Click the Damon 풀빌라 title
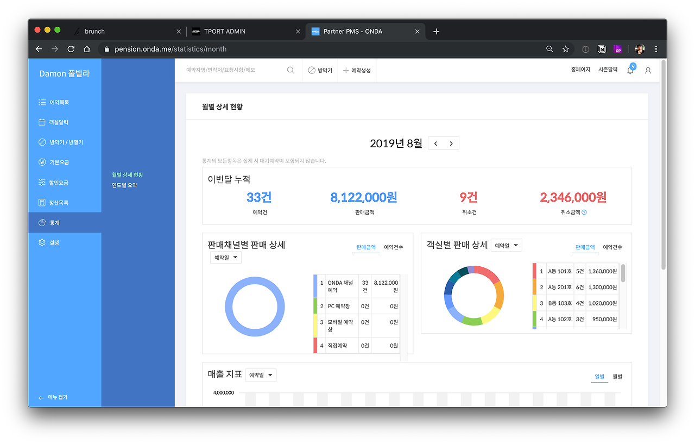Screen dimensions: 695x444 pyautogui.click(x=65, y=73)
